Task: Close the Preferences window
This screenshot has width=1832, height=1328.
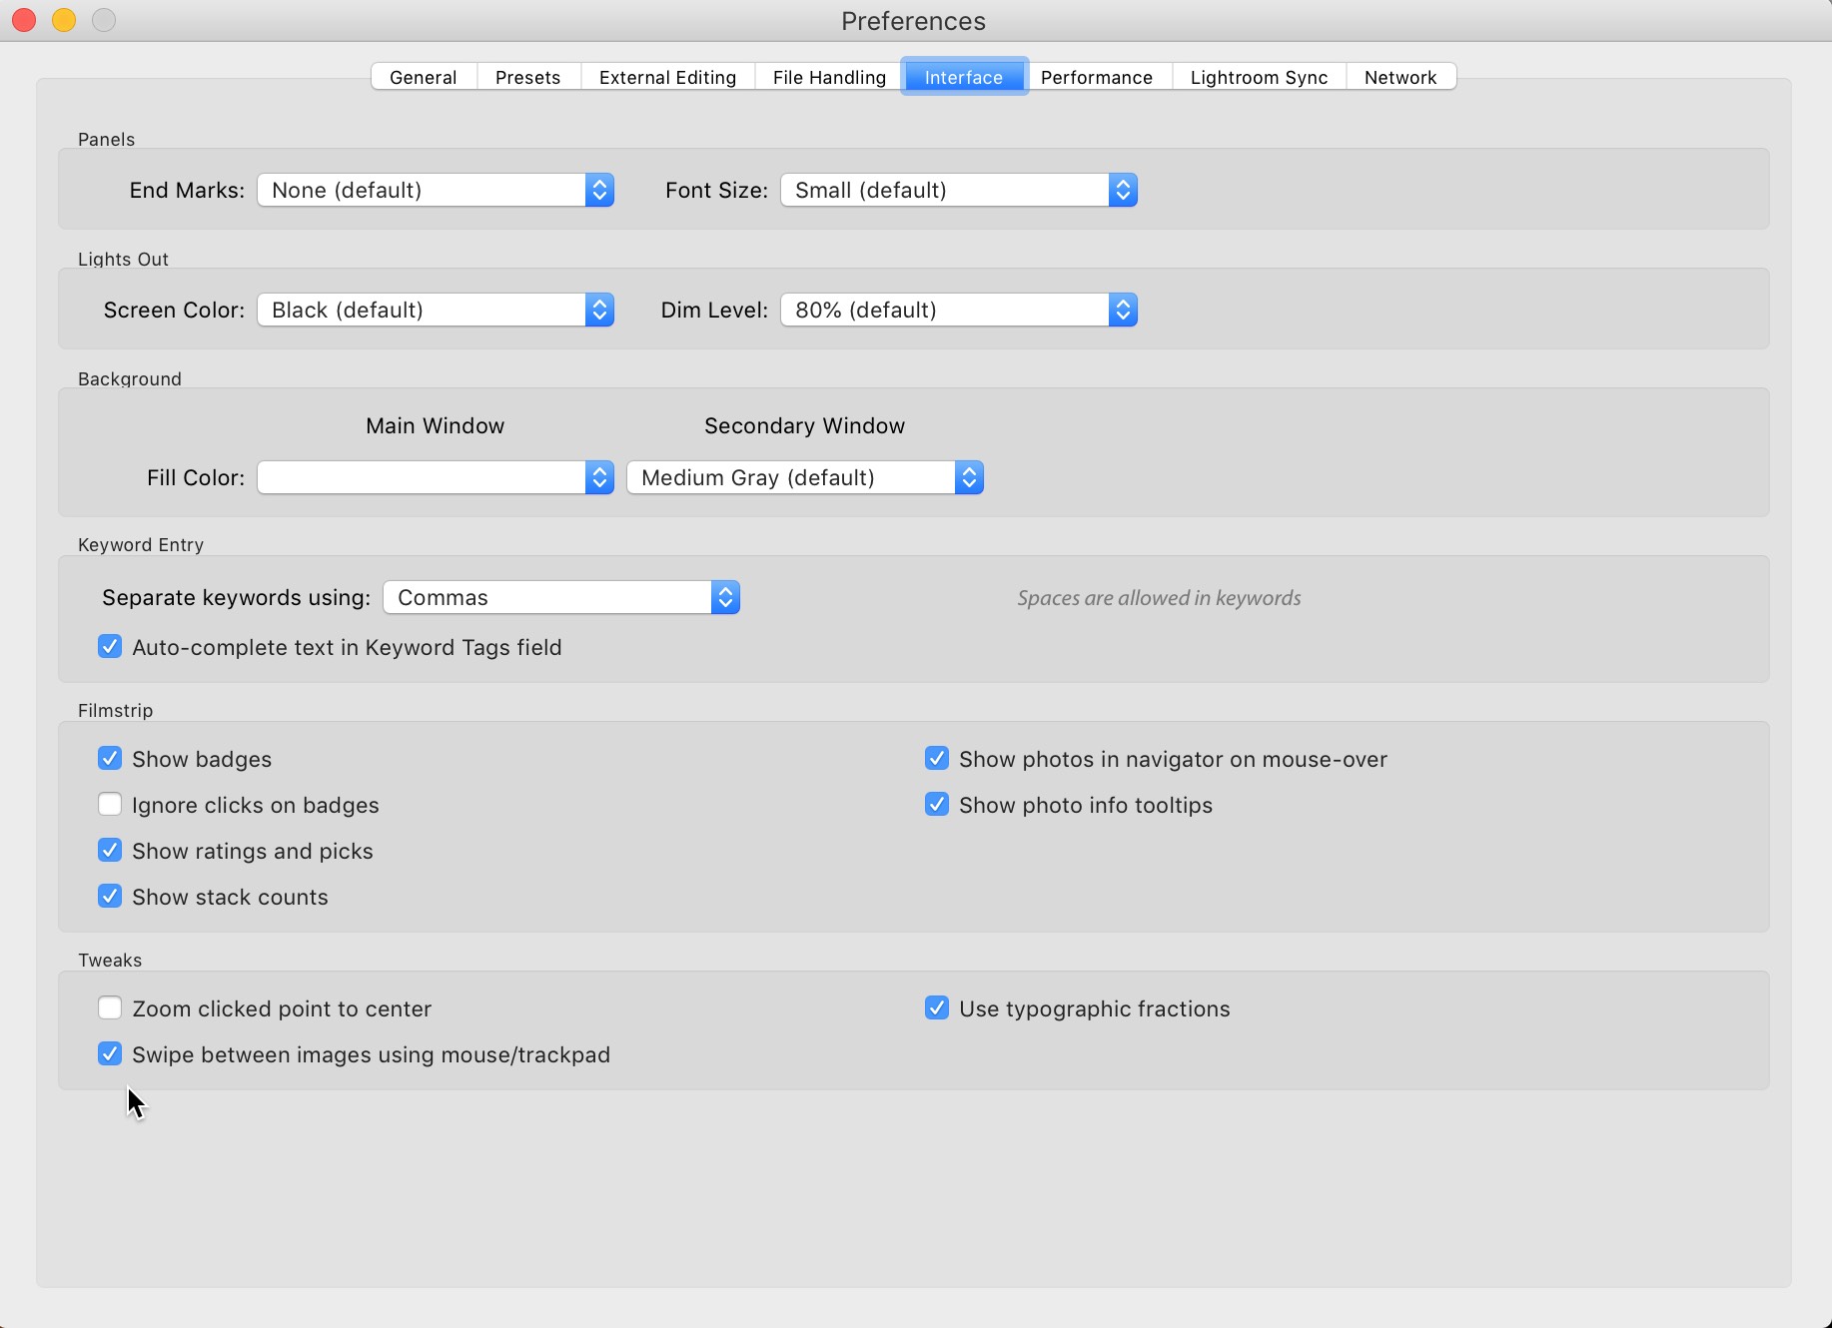Action: [x=24, y=20]
